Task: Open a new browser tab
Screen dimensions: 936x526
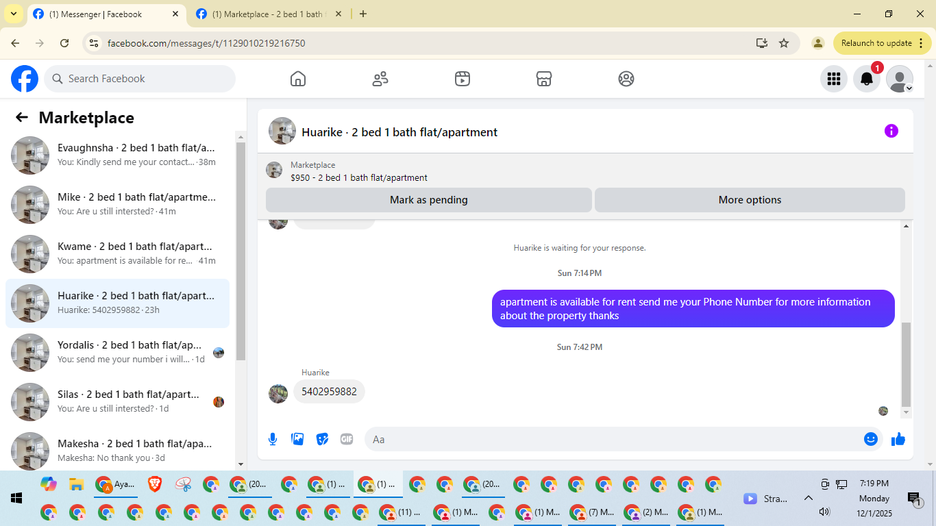Action: pyautogui.click(x=363, y=14)
